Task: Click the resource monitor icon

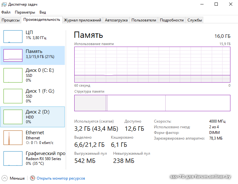Action: (33, 178)
